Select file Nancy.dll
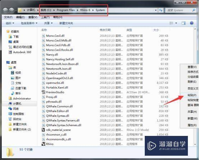Image resolution: width=199 pixels, height=160 pixels. coord(52,55)
